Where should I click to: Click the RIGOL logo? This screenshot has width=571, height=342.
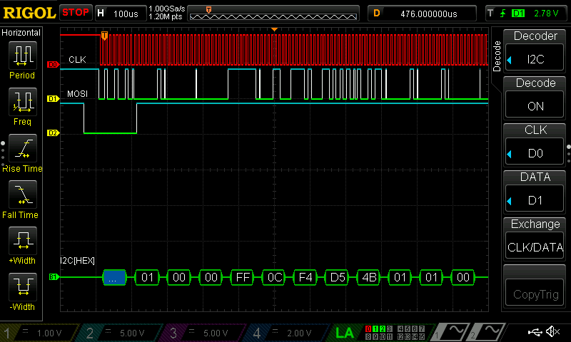click(29, 13)
